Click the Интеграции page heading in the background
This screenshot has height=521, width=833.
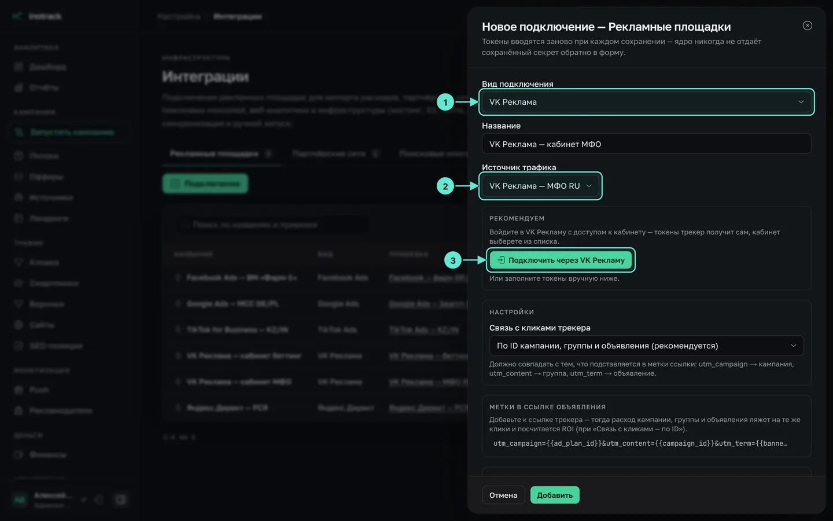(205, 77)
